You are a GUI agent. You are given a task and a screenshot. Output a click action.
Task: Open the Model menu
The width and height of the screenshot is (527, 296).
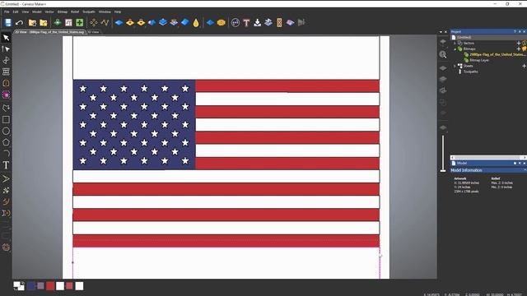36,12
